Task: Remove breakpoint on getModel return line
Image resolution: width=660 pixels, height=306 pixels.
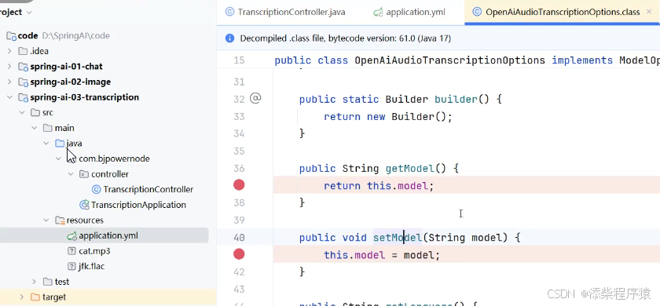Action: [239, 185]
